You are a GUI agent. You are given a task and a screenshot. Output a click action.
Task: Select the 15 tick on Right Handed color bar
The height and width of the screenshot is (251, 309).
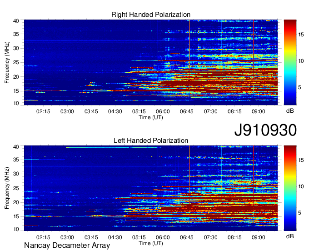(301, 35)
